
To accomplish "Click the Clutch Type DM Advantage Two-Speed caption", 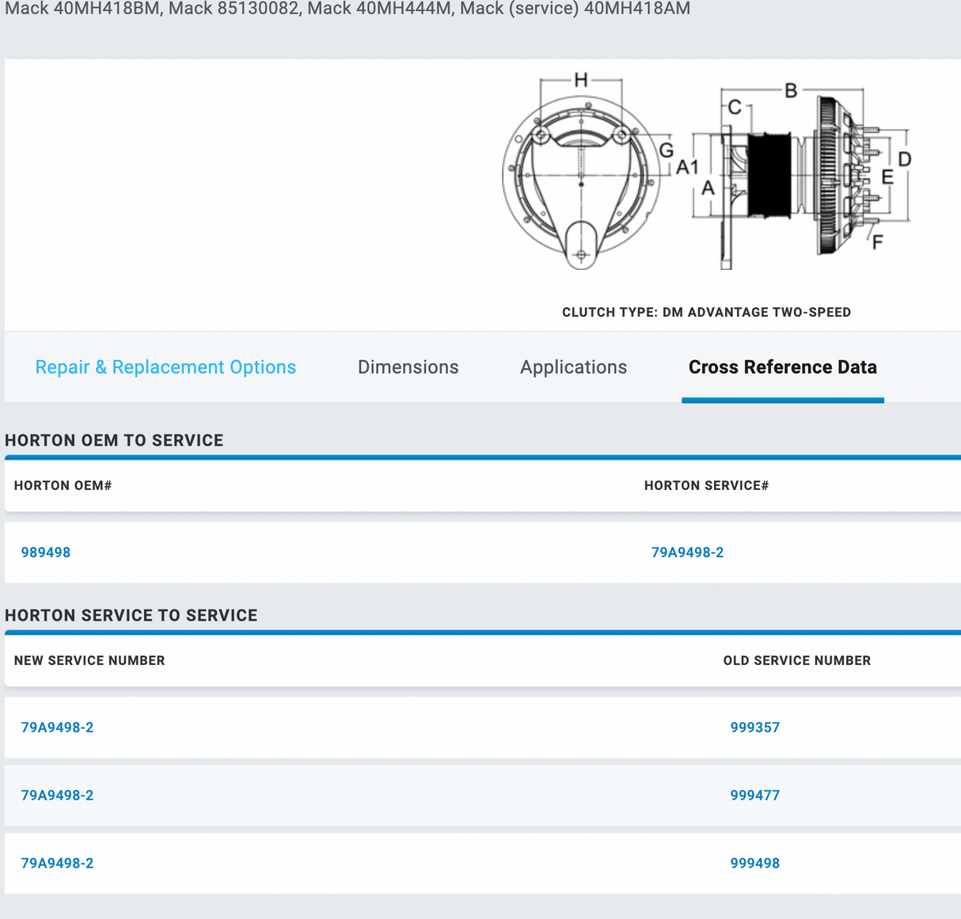I will (x=706, y=313).
